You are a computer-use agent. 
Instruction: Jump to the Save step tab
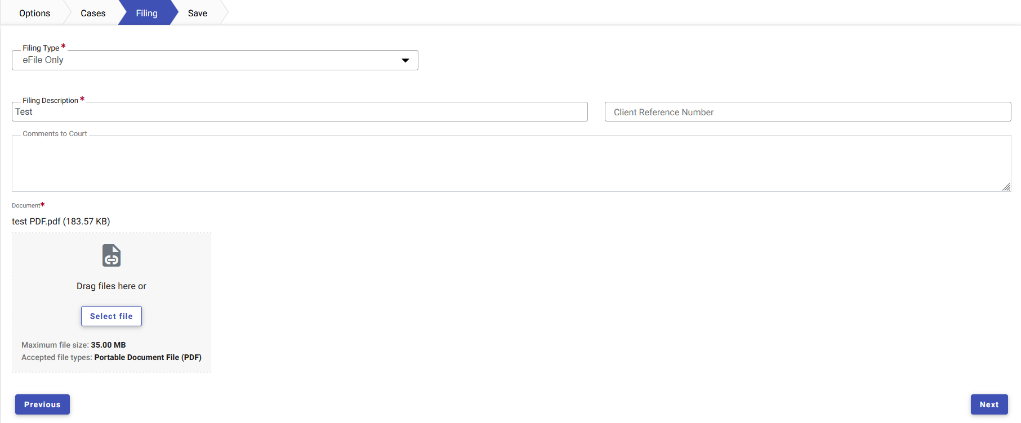coord(197,13)
